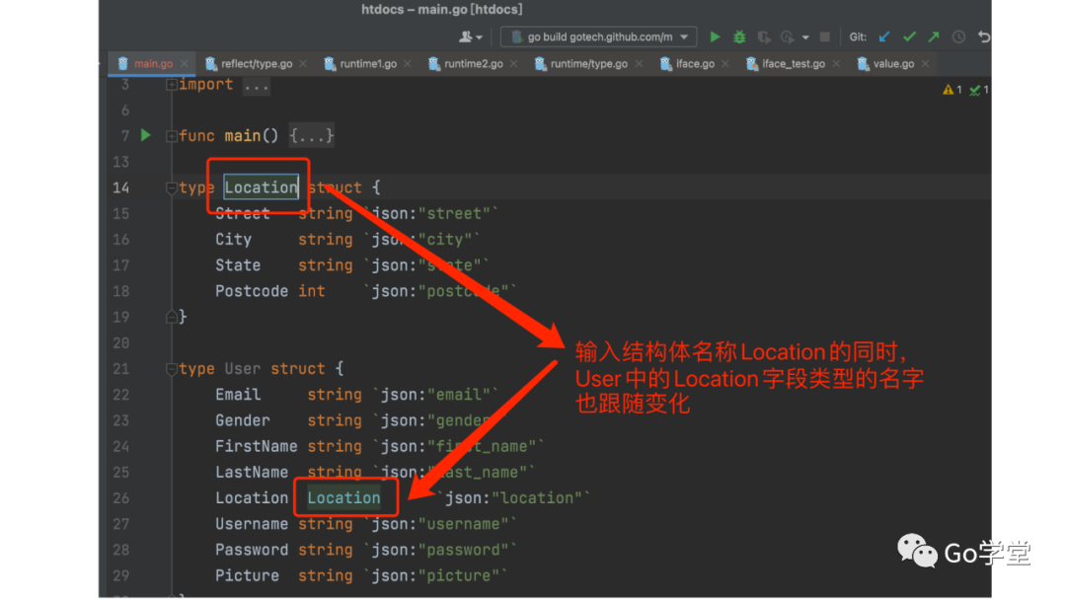
Task: Click the green inspection passed indicator
Action: pyautogui.click(x=976, y=88)
